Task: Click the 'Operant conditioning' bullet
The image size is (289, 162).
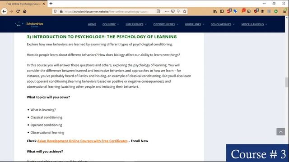Action: point(46,125)
